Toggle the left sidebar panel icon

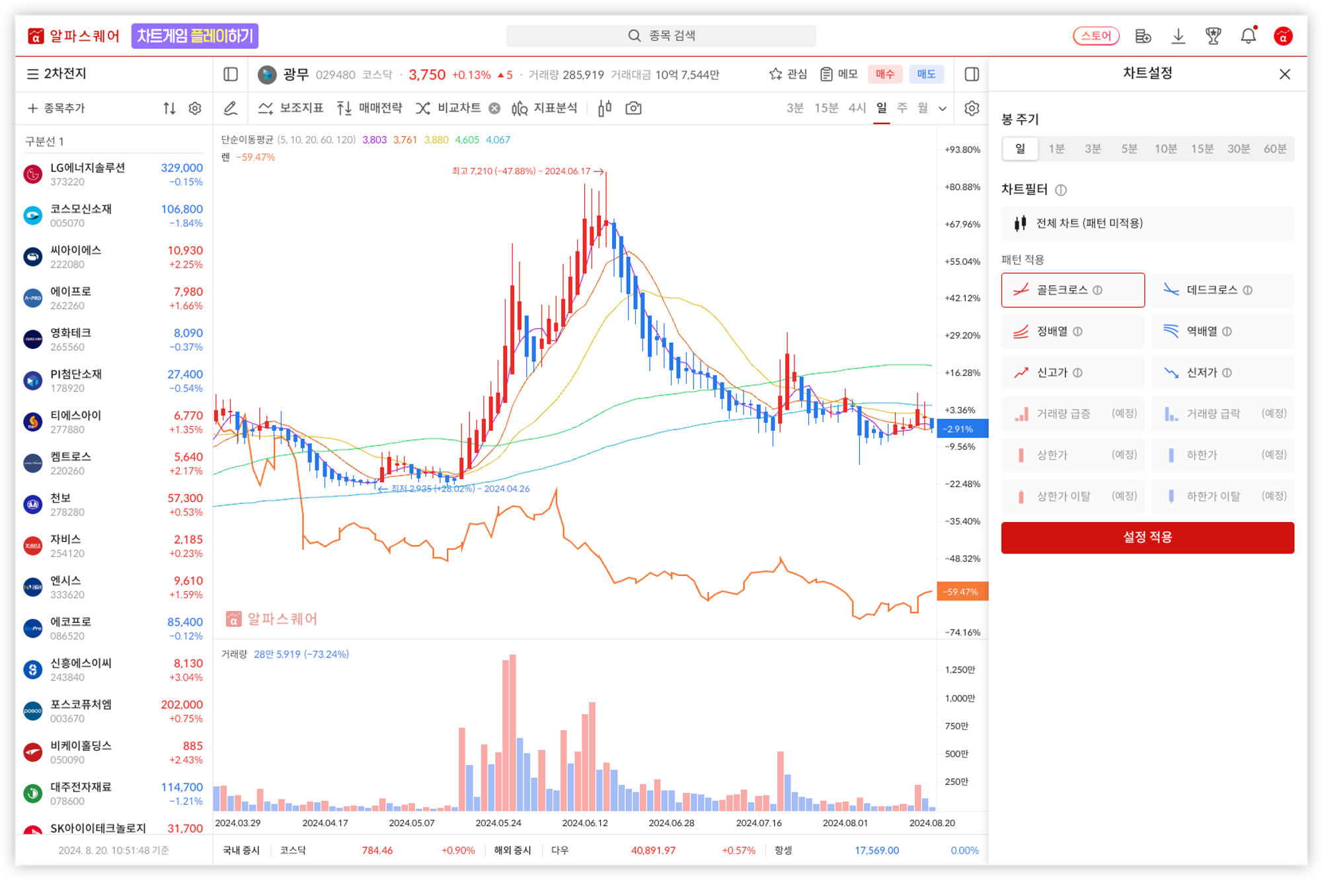[x=231, y=74]
